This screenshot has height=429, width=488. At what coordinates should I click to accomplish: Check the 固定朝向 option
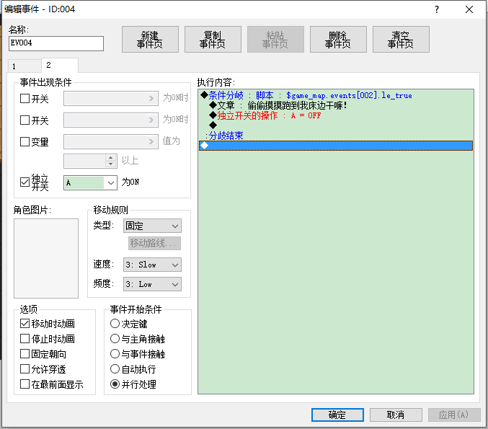click(25, 354)
